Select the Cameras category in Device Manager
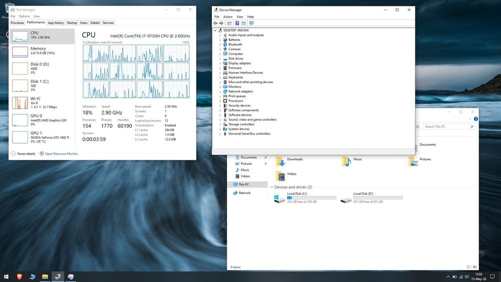The image size is (501, 282). 234,49
